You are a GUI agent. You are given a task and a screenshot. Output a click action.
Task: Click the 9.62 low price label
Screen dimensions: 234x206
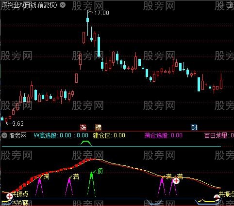click(x=18, y=124)
